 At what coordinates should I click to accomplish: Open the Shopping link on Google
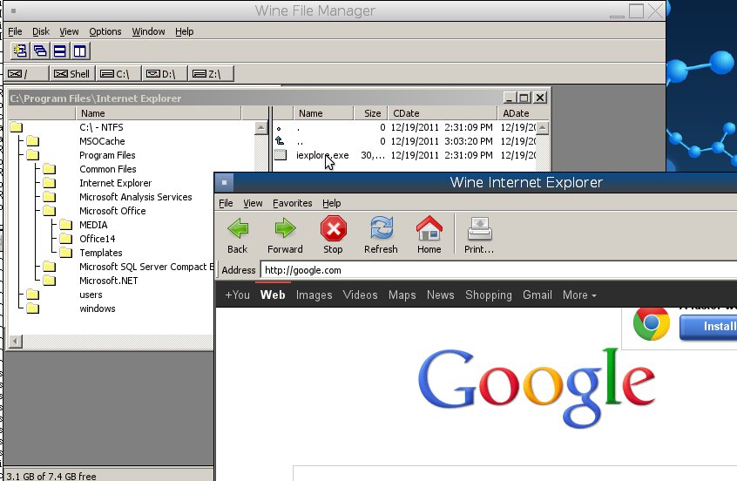489,295
